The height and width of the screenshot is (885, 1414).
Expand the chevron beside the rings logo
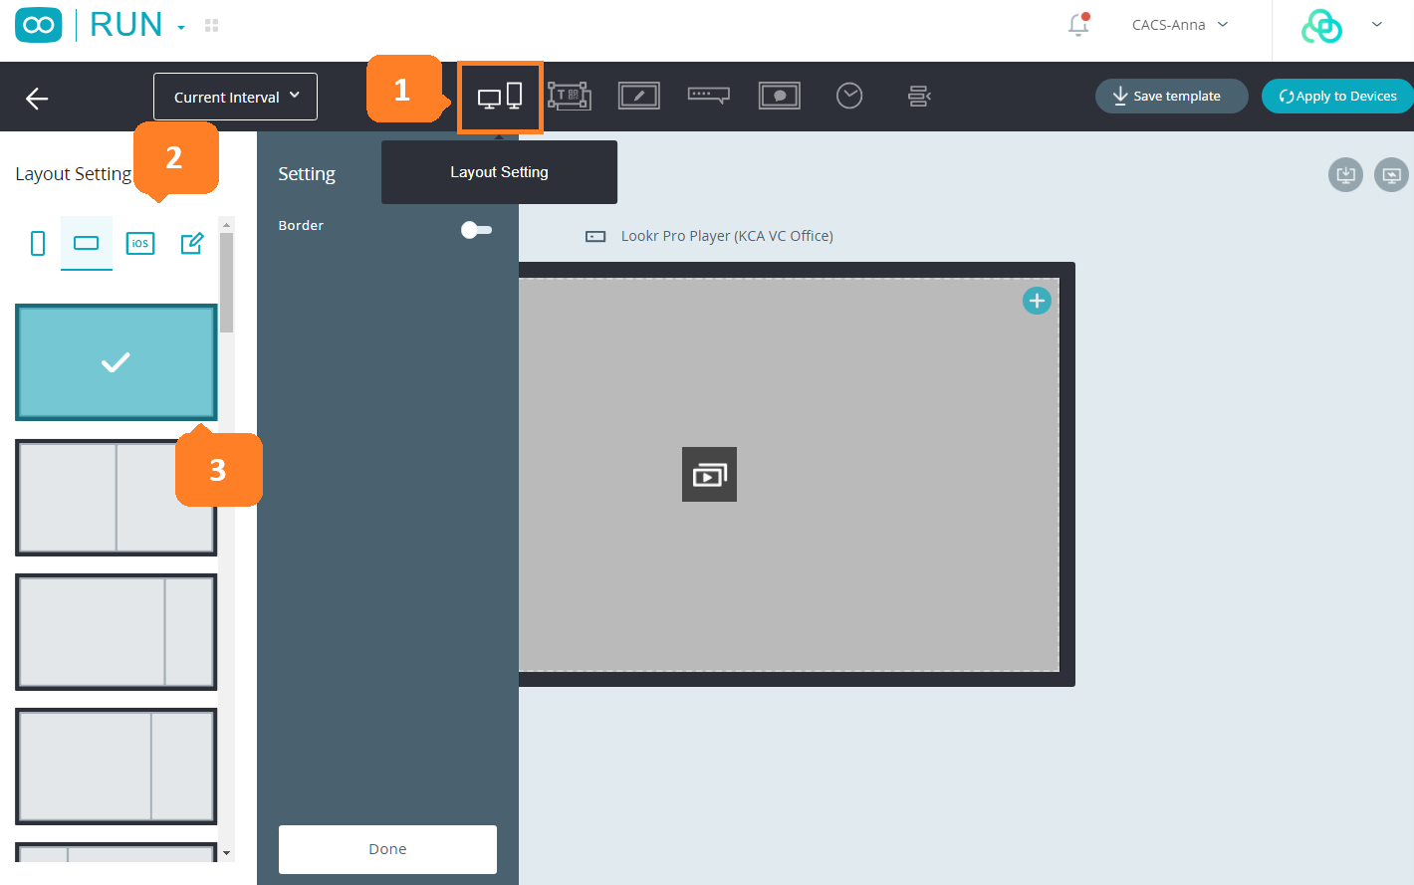[1377, 25]
